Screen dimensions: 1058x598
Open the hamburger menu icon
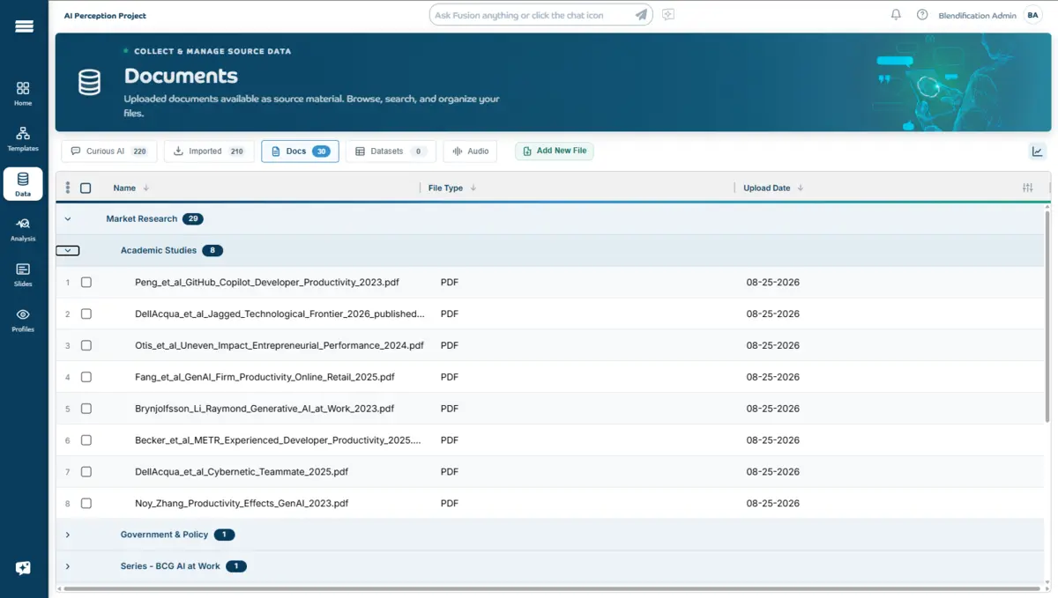click(x=24, y=26)
